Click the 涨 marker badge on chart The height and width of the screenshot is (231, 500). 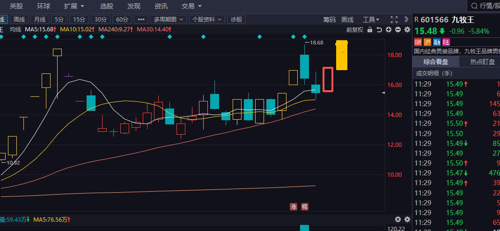click(x=294, y=207)
